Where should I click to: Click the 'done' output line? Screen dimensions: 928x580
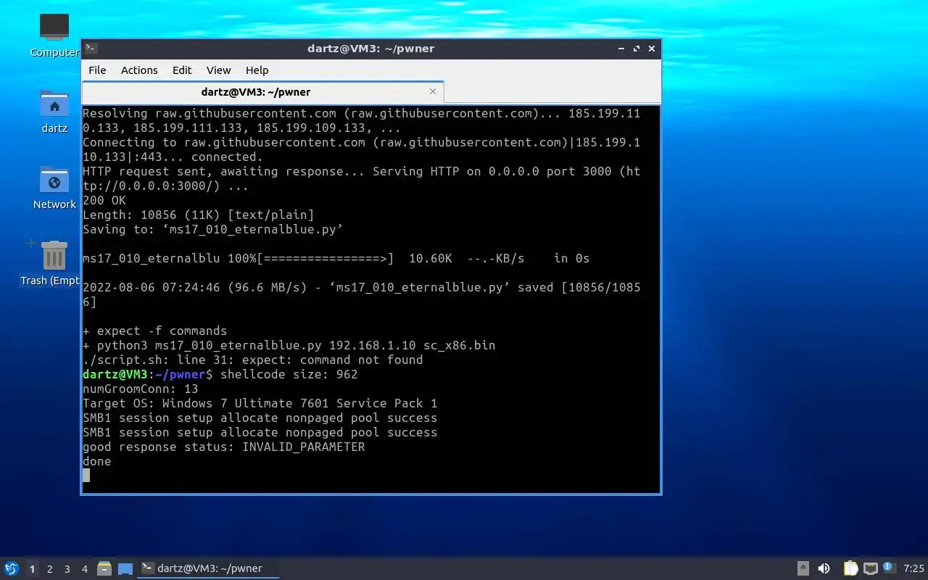pos(97,461)
